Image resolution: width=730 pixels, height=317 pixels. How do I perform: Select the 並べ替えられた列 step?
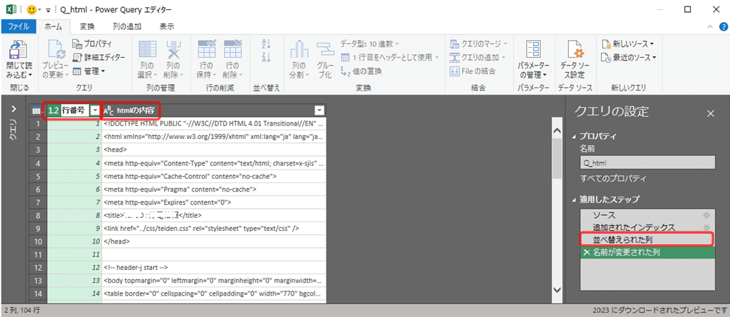648,240
